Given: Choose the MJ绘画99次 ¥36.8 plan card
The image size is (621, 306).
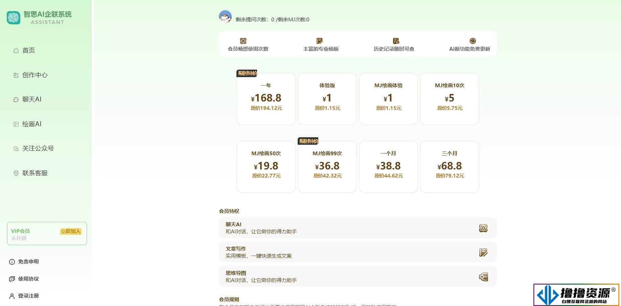Looking at the screenshot, I should [327, 167].
